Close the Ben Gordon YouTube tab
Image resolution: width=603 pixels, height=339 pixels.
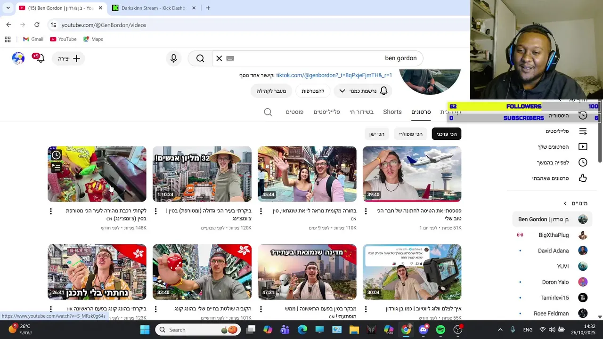click(x=100, y=8)
